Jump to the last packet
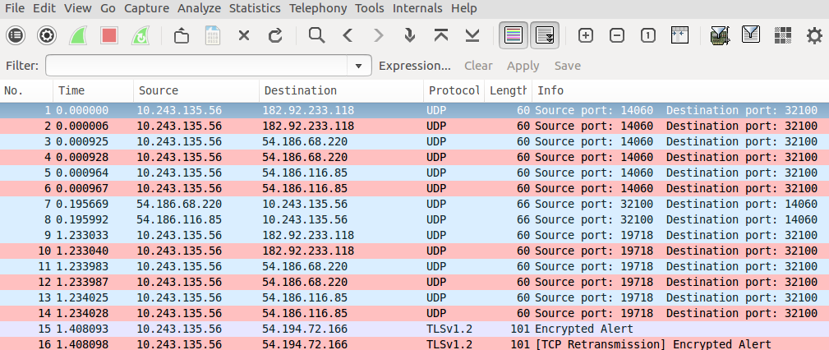 pos(472,35)
